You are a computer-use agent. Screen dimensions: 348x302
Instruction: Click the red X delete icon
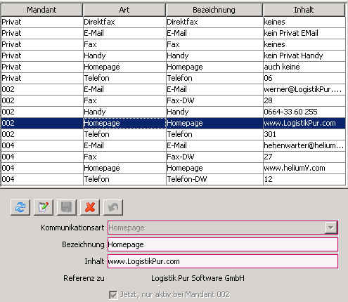(x=90, y=207)
